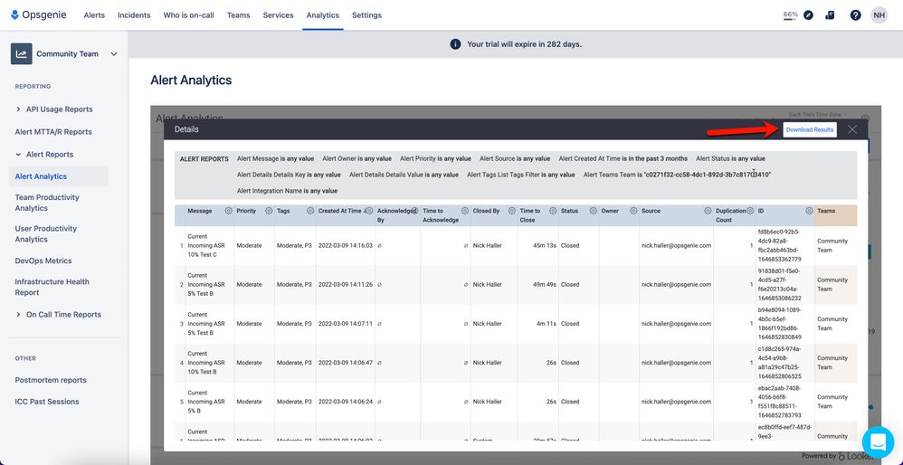Open gear settings for Source column
Viewport: 903px width, 465px height.
pos(708,211)
